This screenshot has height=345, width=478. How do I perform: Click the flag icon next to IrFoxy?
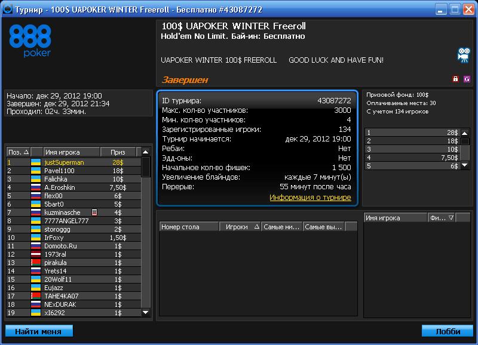tap(36, 238)
